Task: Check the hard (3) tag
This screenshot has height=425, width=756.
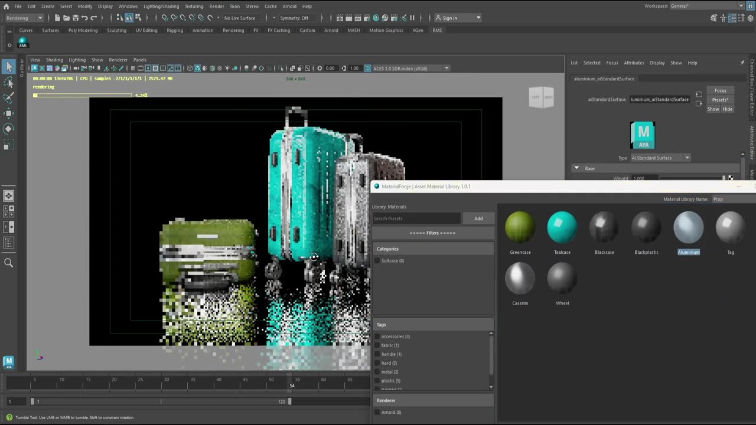Action: (377, 363)
